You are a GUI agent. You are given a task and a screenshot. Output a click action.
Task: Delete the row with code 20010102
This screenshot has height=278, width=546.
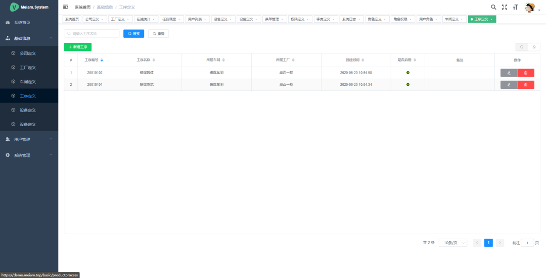[x=526, y=73]
